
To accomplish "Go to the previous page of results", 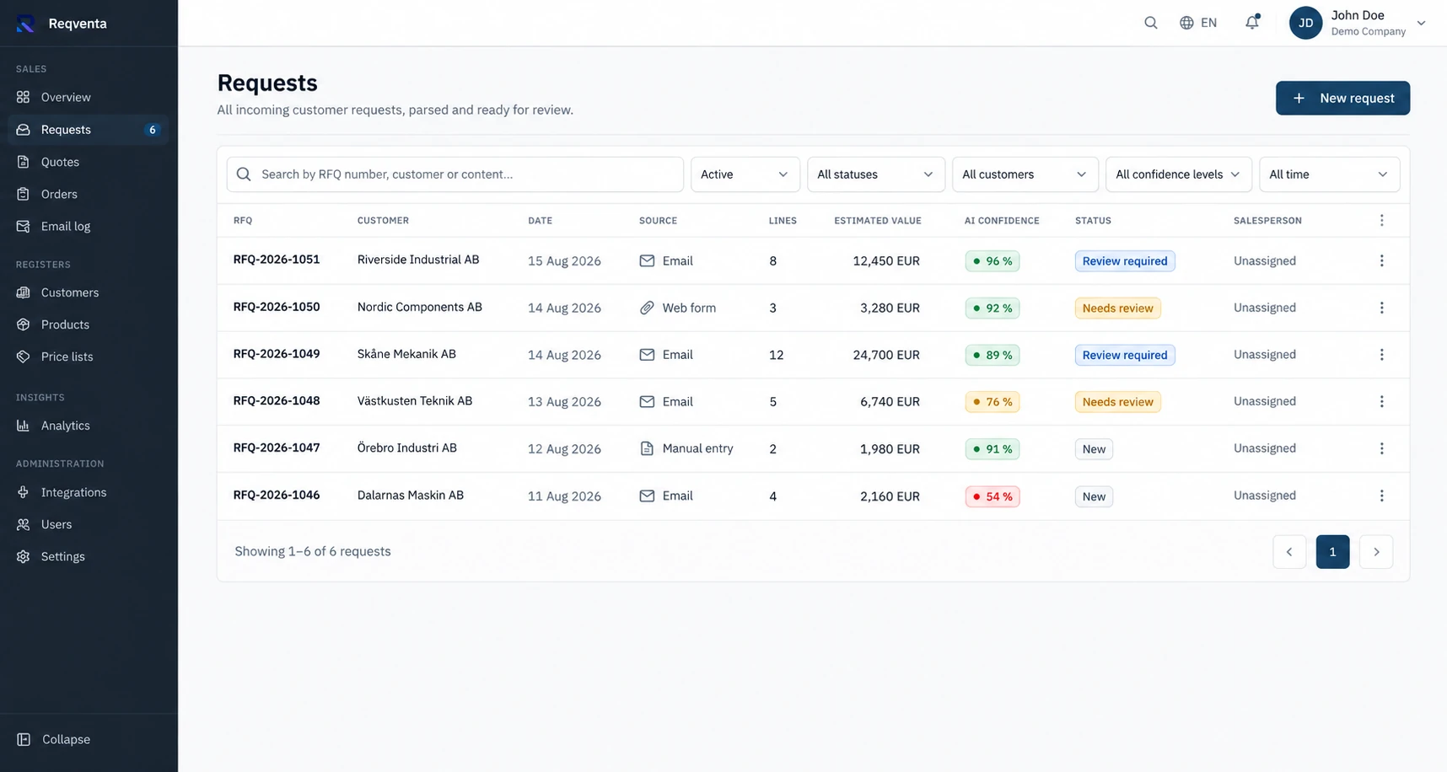I will (1289, 552).
